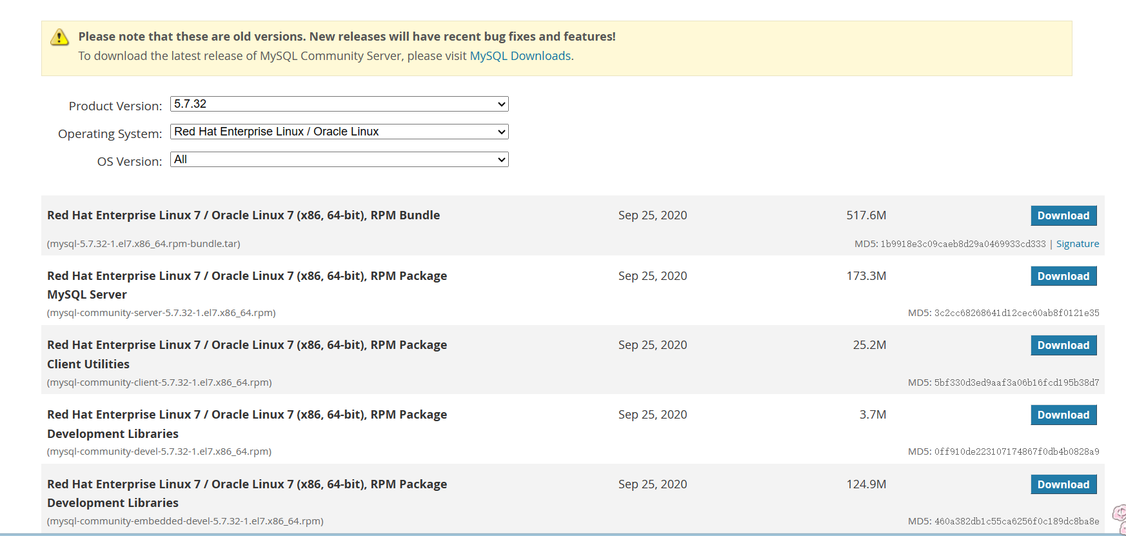Click filename mysql-community-embedded-devel-5.7.32-1.el7.x86_64.rpm
This screenshot has width=1126, height=536.
tap(185, 521)
